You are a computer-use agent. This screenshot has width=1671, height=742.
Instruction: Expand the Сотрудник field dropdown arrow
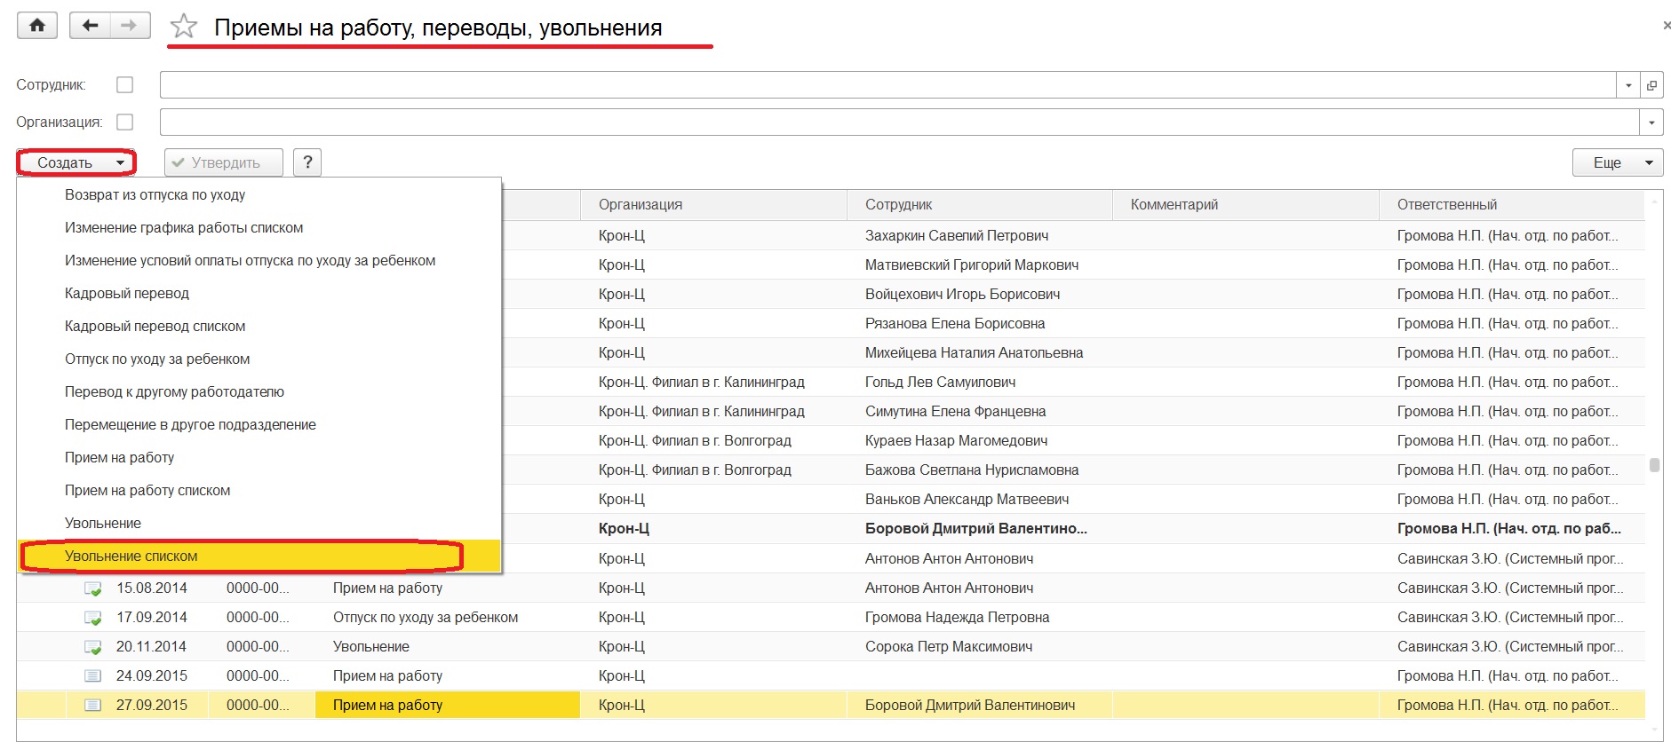coord(1628,85)
